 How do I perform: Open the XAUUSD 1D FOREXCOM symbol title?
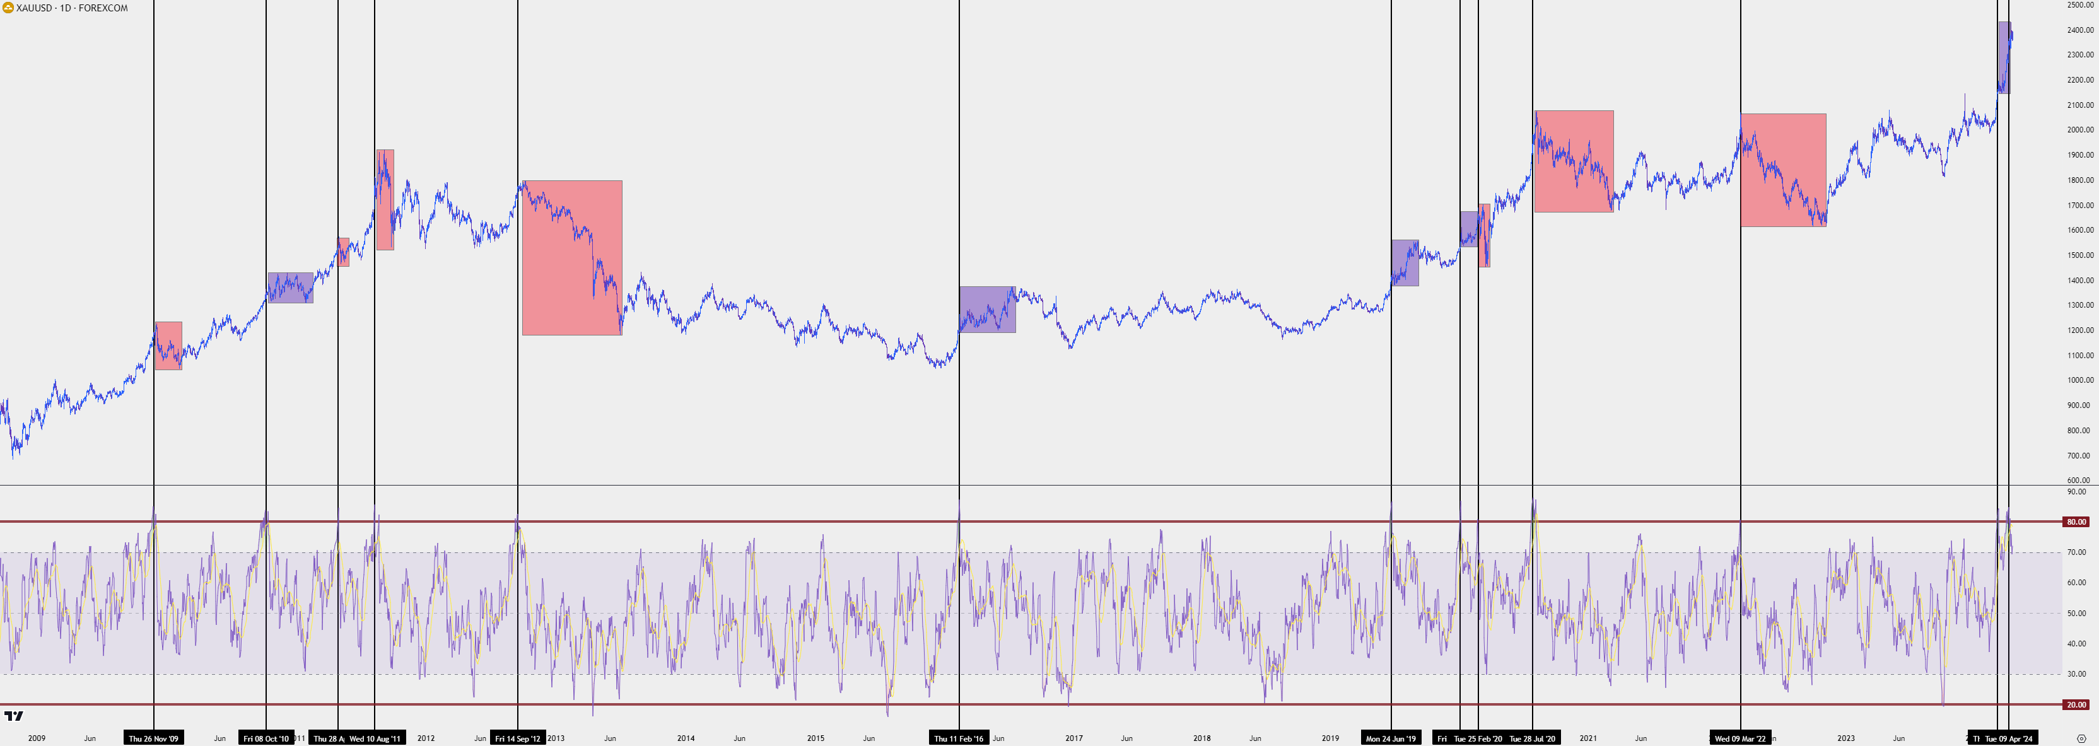pyautogui.click(x=72, y=8)
